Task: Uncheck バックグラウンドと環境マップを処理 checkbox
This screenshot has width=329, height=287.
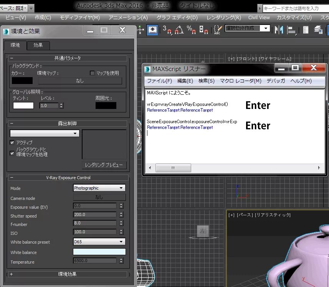Action: tap(12, 153)
